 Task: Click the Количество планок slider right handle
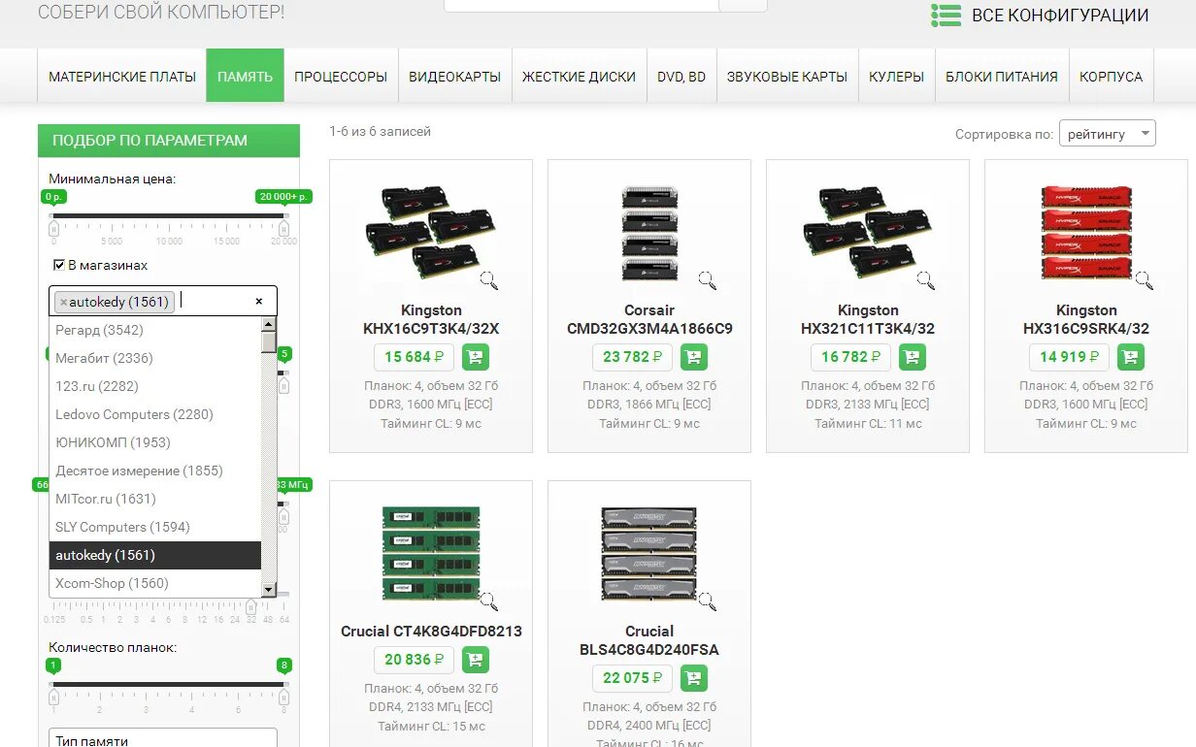click(283, 696)
